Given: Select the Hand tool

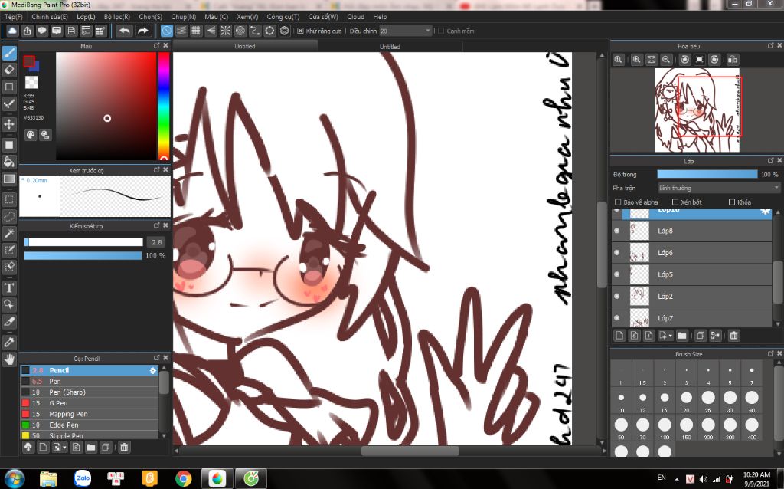Looking at the screenshot, I should pos(9,359).
